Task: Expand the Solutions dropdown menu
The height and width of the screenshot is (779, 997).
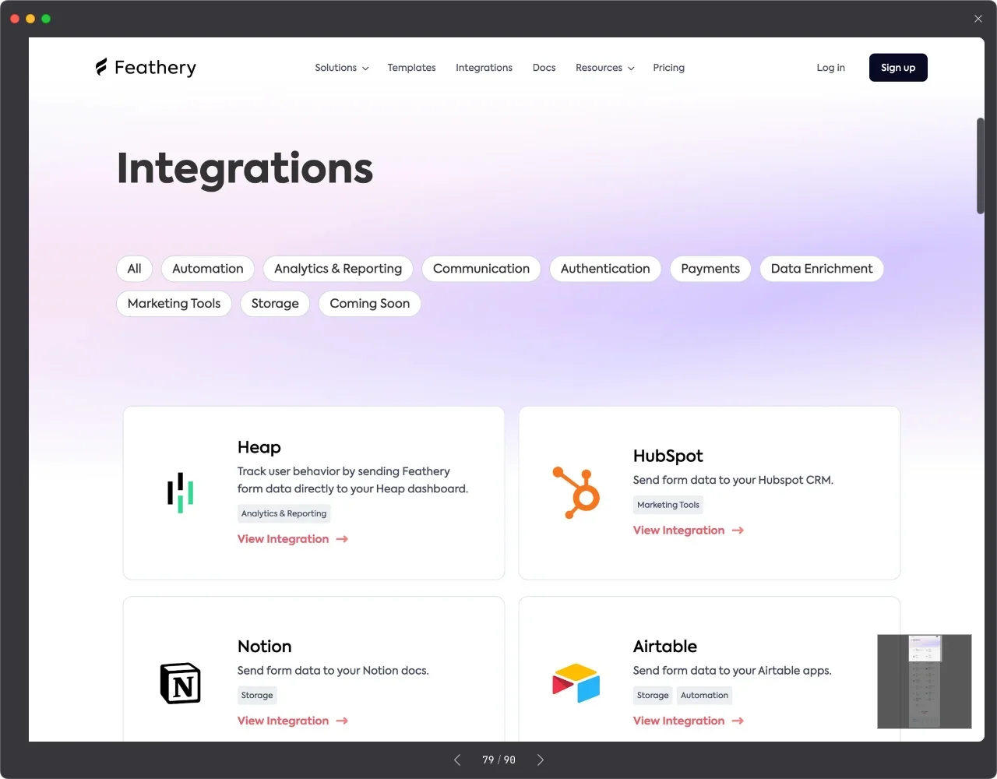Action: 341,68
